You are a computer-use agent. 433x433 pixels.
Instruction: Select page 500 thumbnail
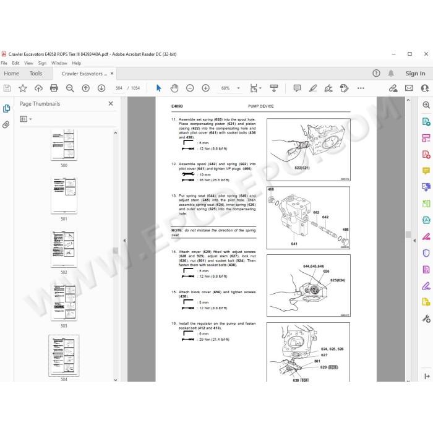(x=64, y=145)
